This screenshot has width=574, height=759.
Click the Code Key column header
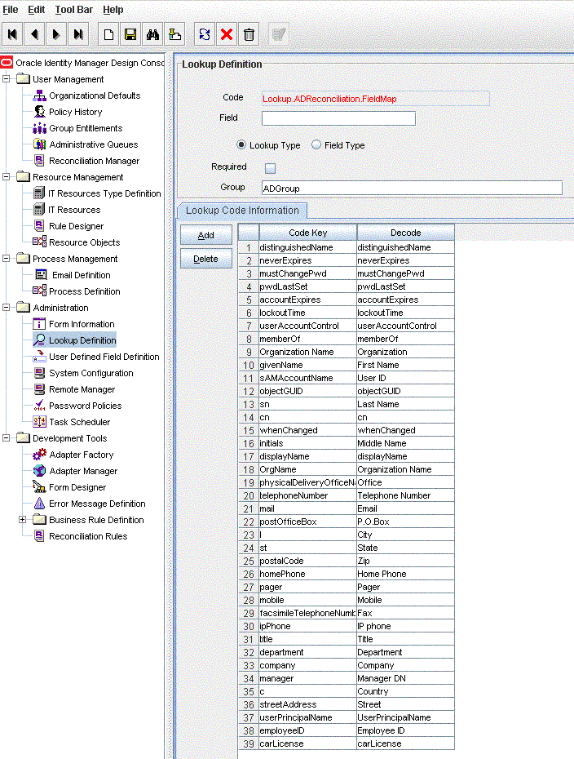coord(308,233)
